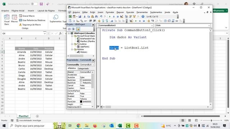Collapse the Formulários folder
The image size is (230, 129).
pyautogui.click(x=72, y=44)
